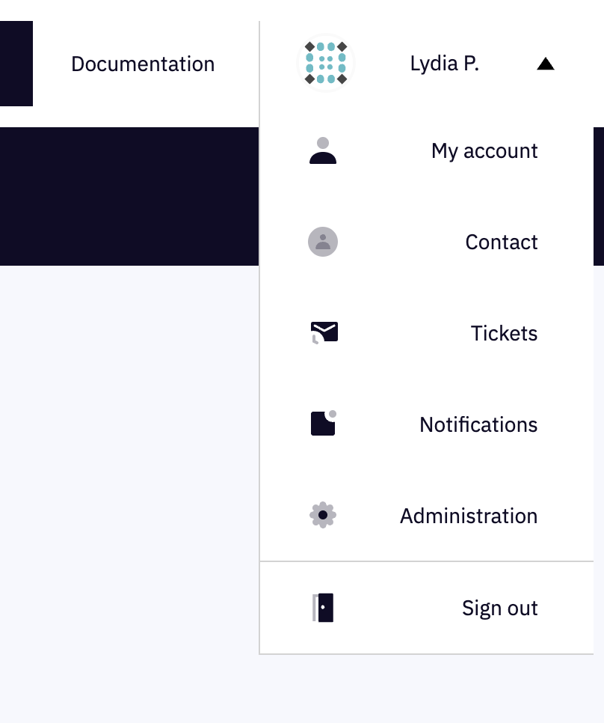Open the Notifications menu item
The height and width of the screenshot is (723, 604).
coord(478,425)
